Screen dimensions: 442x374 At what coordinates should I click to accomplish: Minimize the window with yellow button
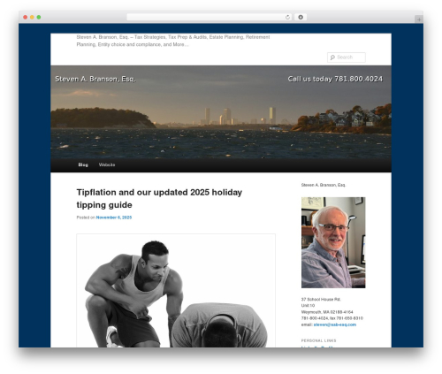pos(32,17)
